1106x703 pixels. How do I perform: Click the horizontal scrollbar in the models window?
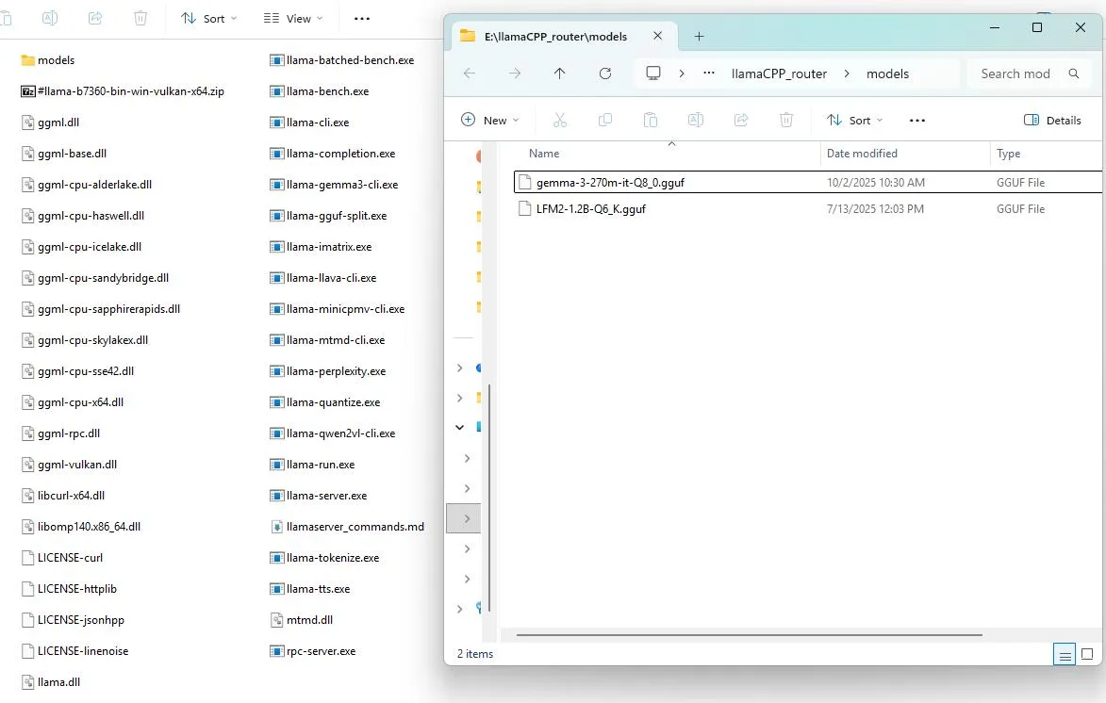[x=749, y=634]
